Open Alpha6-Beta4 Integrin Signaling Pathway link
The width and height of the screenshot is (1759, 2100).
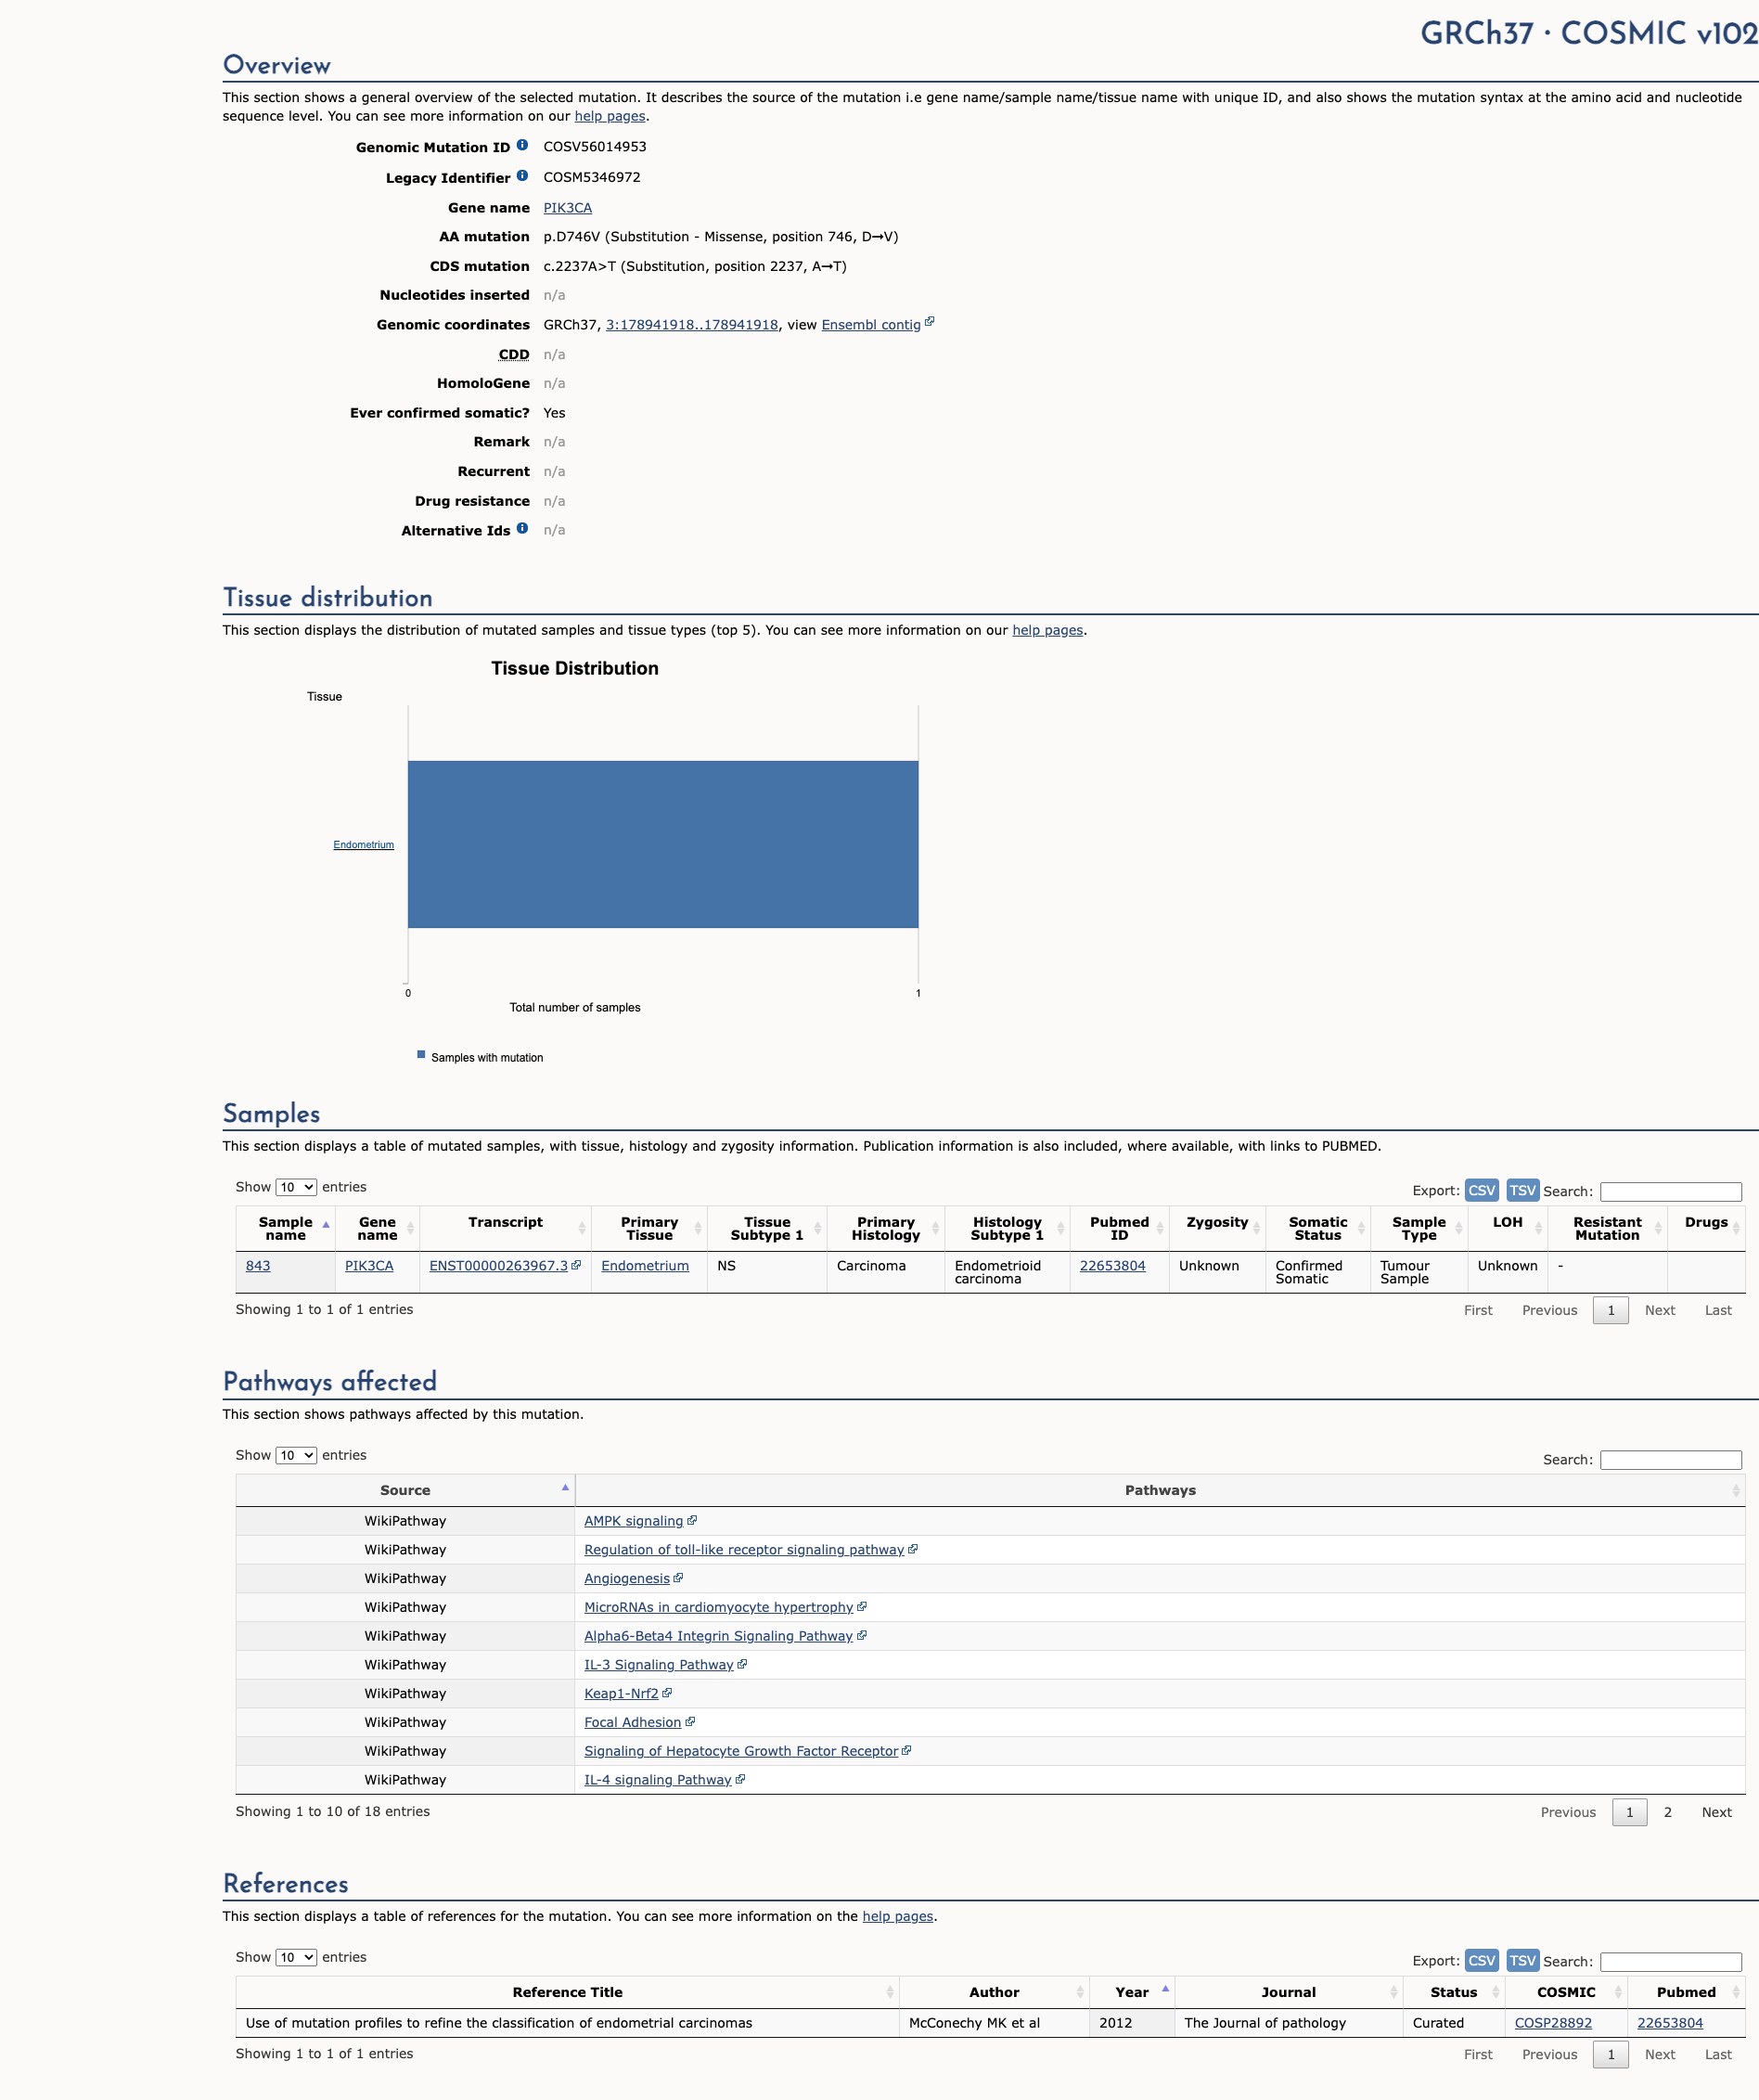(718, 1636)
